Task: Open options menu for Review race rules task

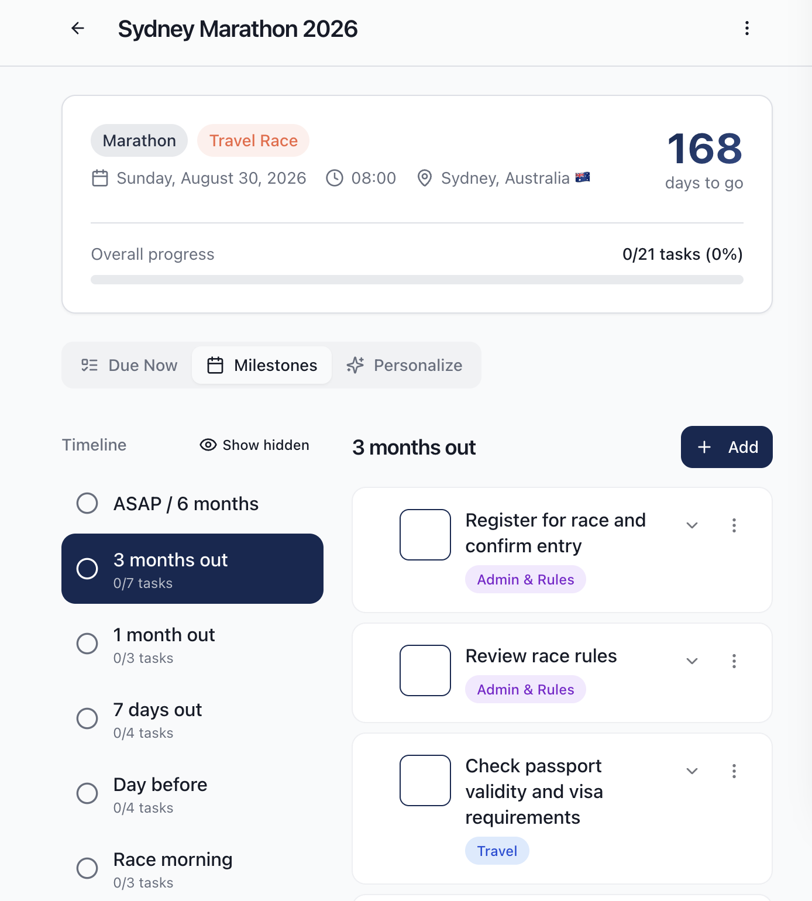Action: (x=734, y=661)
